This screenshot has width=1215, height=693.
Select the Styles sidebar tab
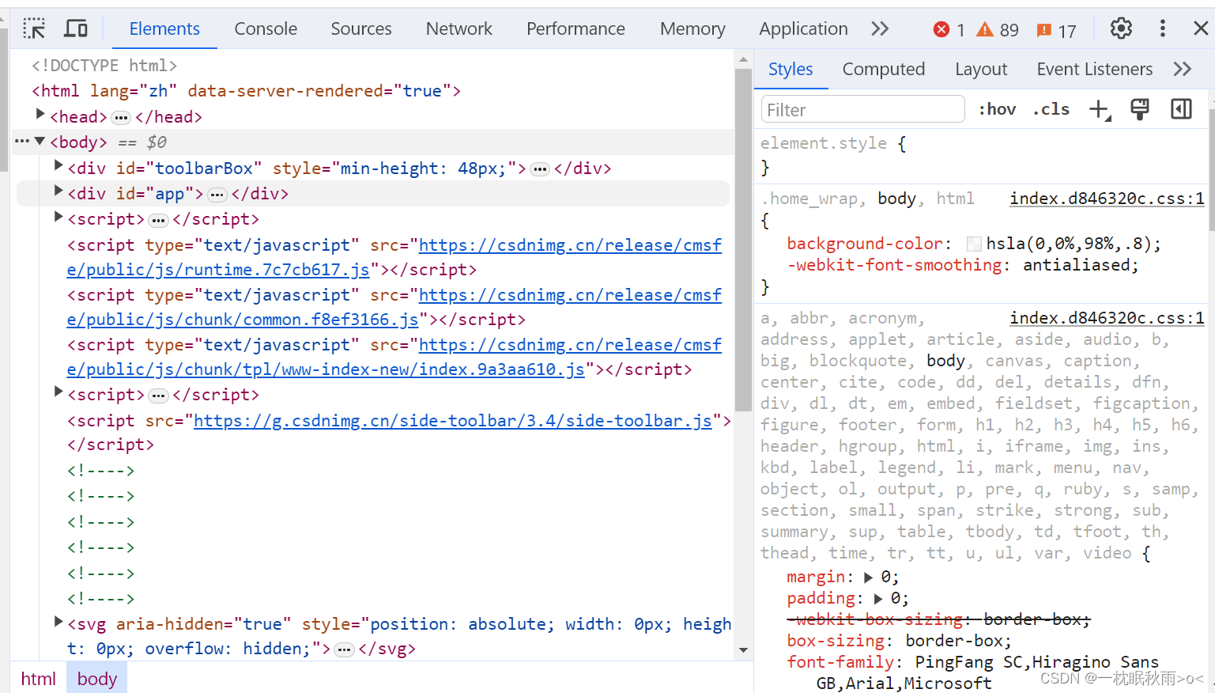pyautogui.click(x=791, y=70)
